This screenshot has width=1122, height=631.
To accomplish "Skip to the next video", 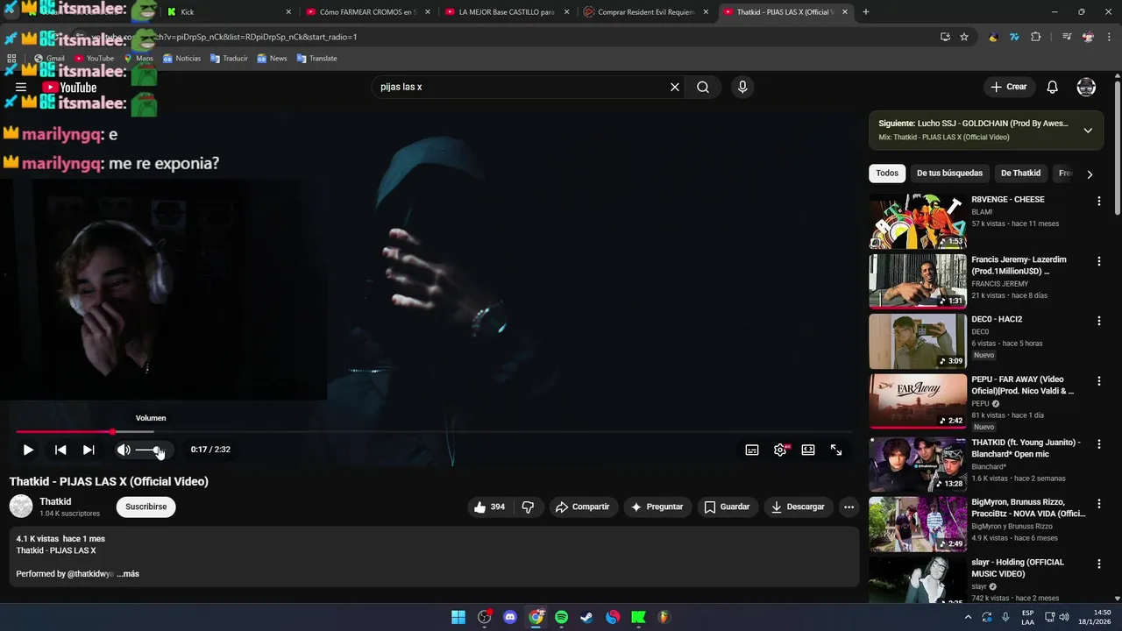I will (x=89, y=450).
